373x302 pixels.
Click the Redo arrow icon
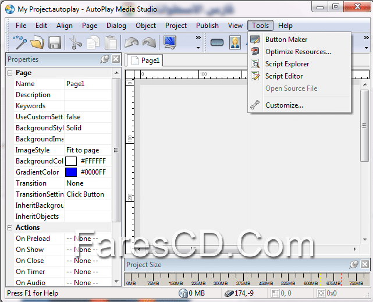click(149, 42)
